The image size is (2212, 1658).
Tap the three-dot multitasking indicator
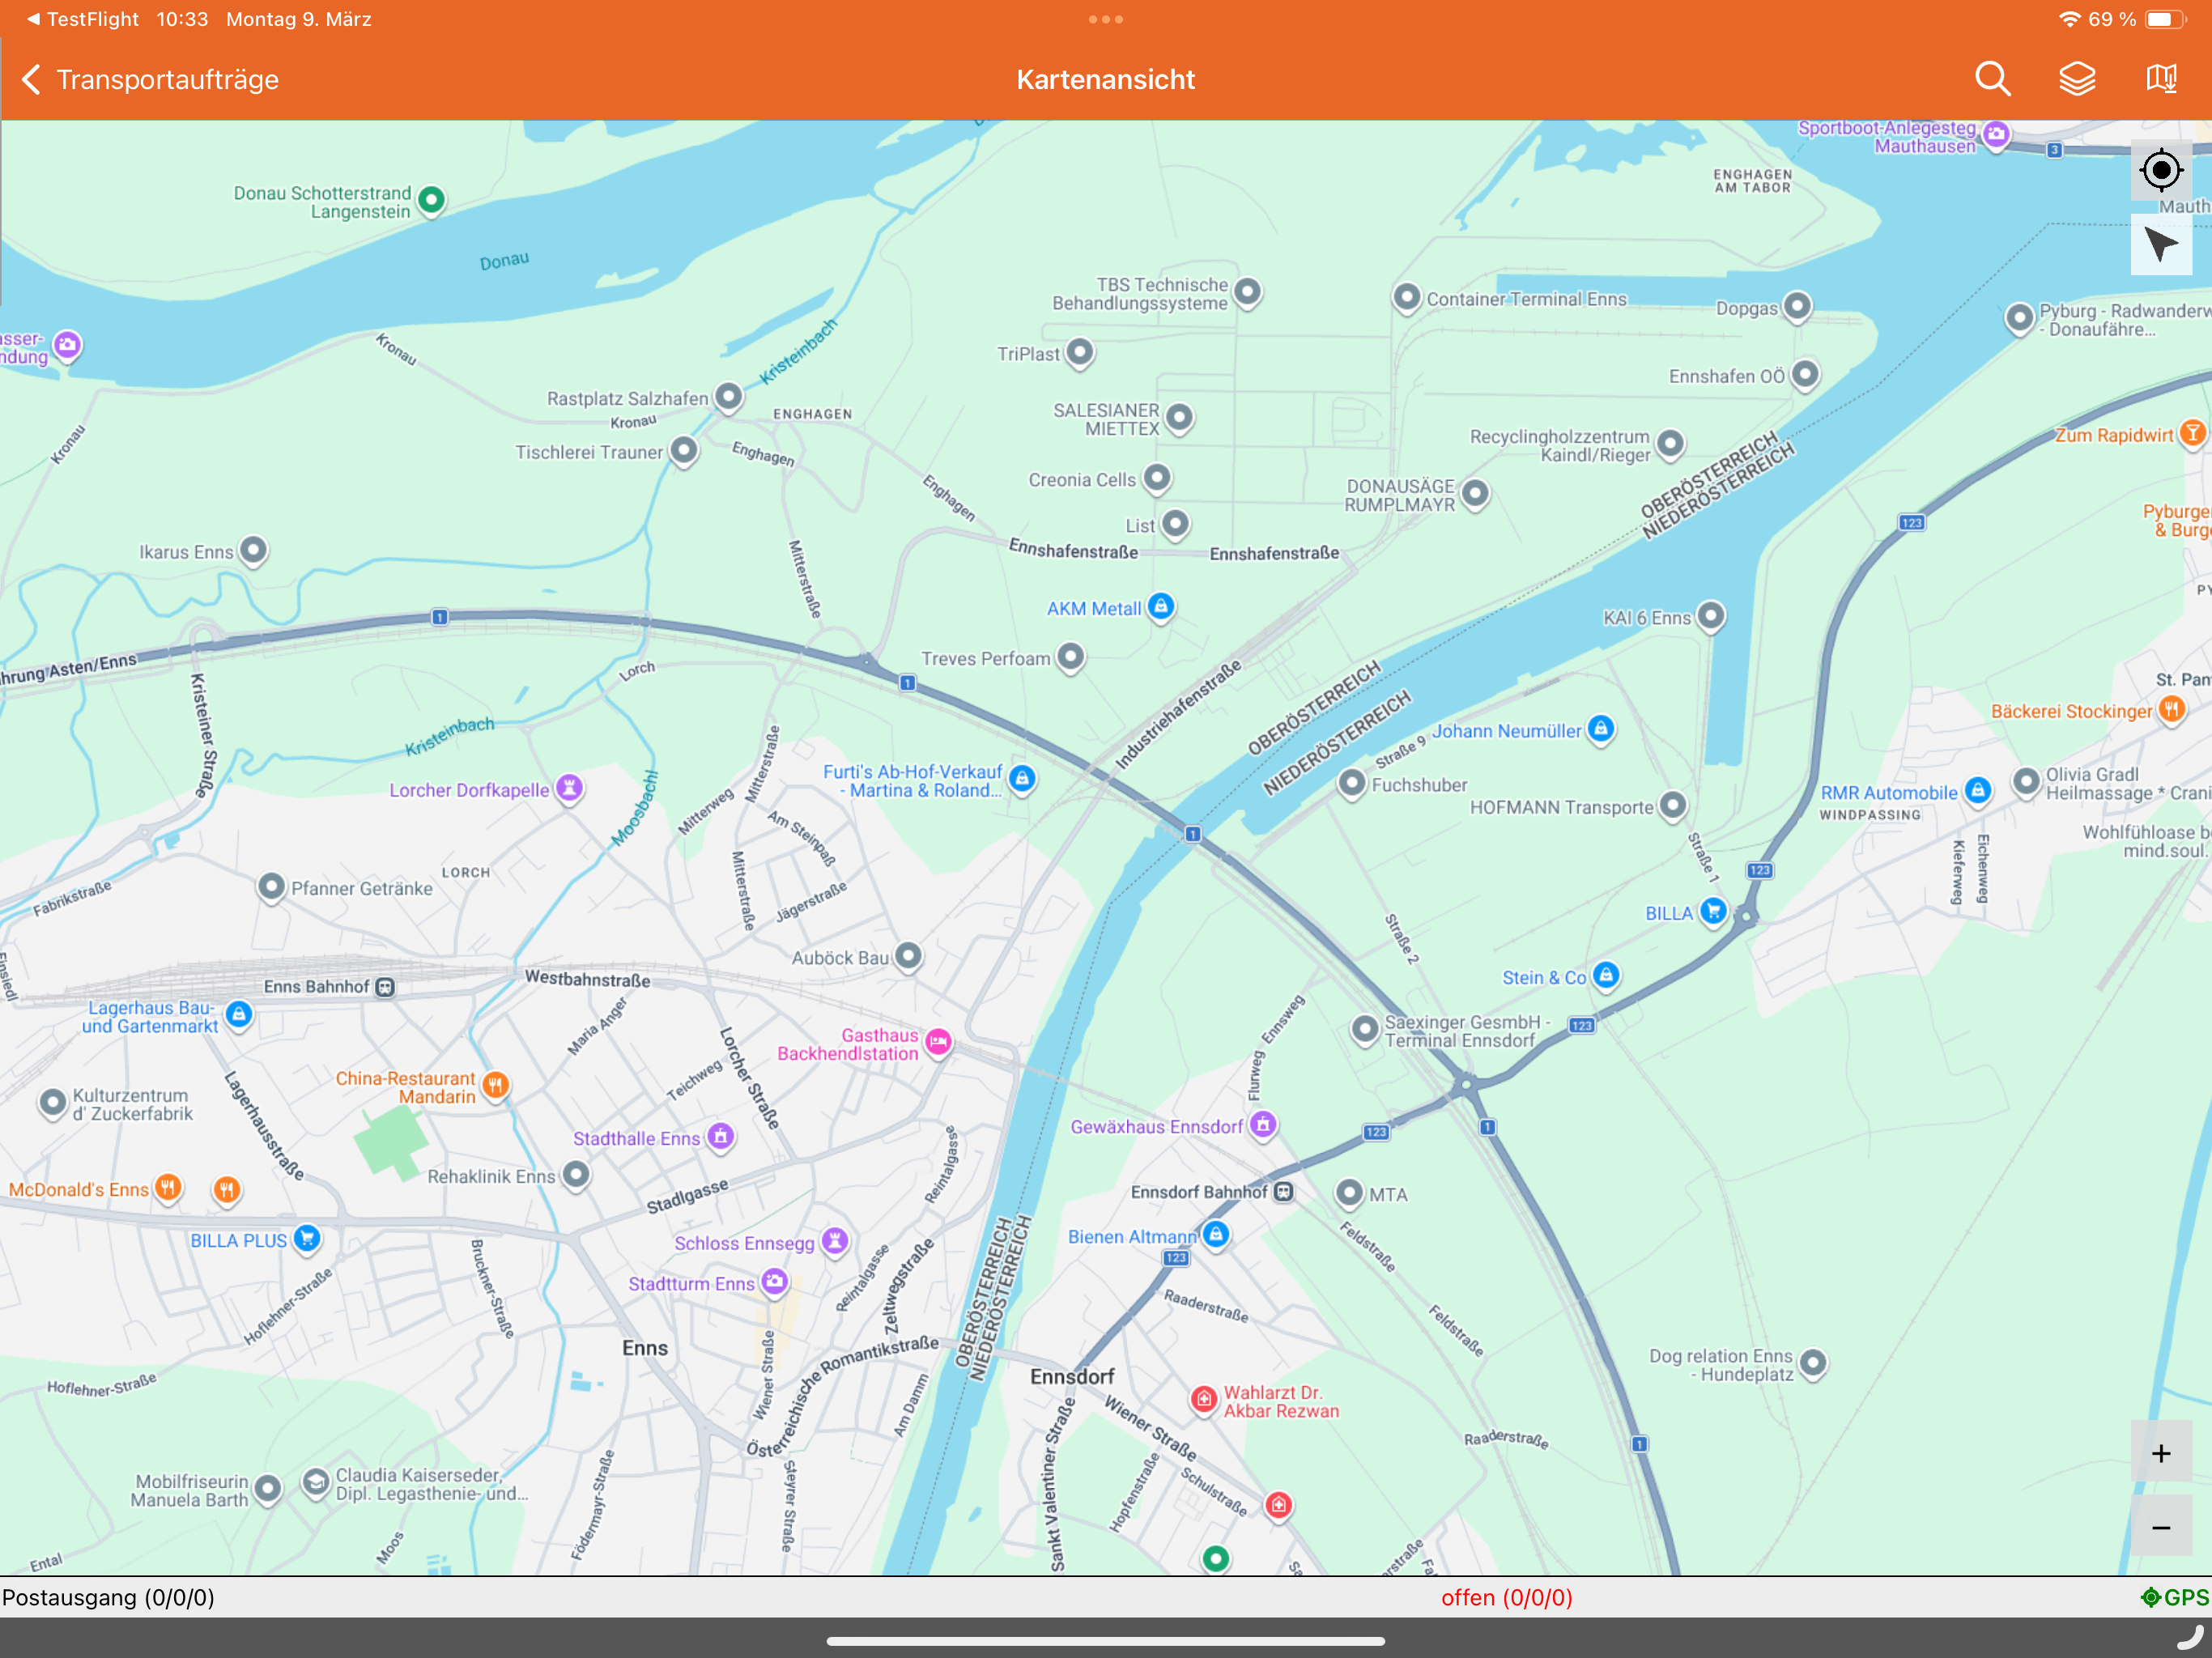coord(1105,19)
